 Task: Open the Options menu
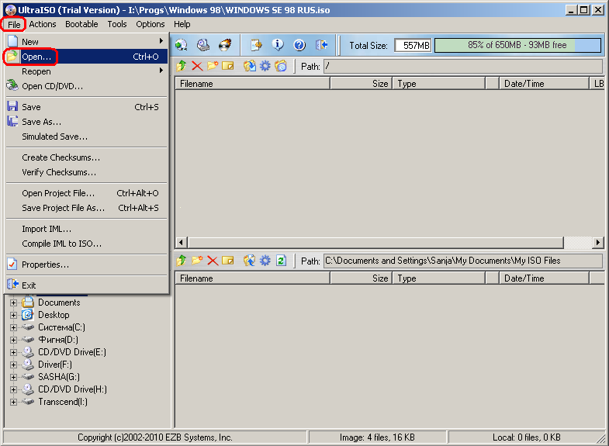[x=151, y=25]
